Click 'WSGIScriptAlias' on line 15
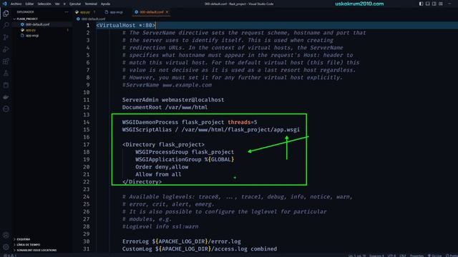 [147, 130]
